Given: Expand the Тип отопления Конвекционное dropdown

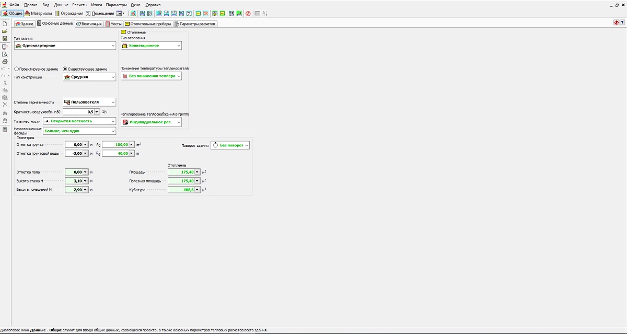Looking at the screenshot, I should tap(179, 45).
